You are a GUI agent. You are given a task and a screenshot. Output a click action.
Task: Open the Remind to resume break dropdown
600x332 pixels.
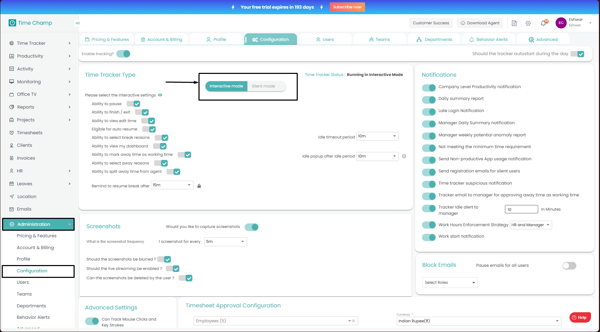[172, 185]
